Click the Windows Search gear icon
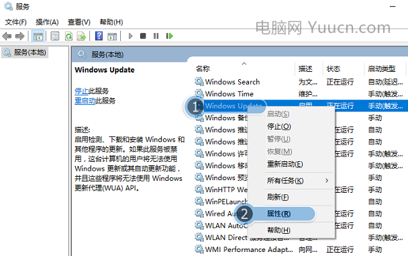The width and height of the screenshot is (408, 256). tap(199, 81)
